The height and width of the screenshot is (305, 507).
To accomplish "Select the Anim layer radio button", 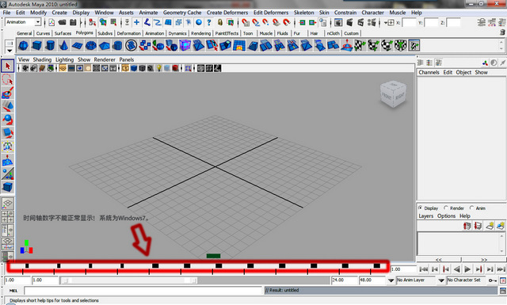I will click(472, 208).
